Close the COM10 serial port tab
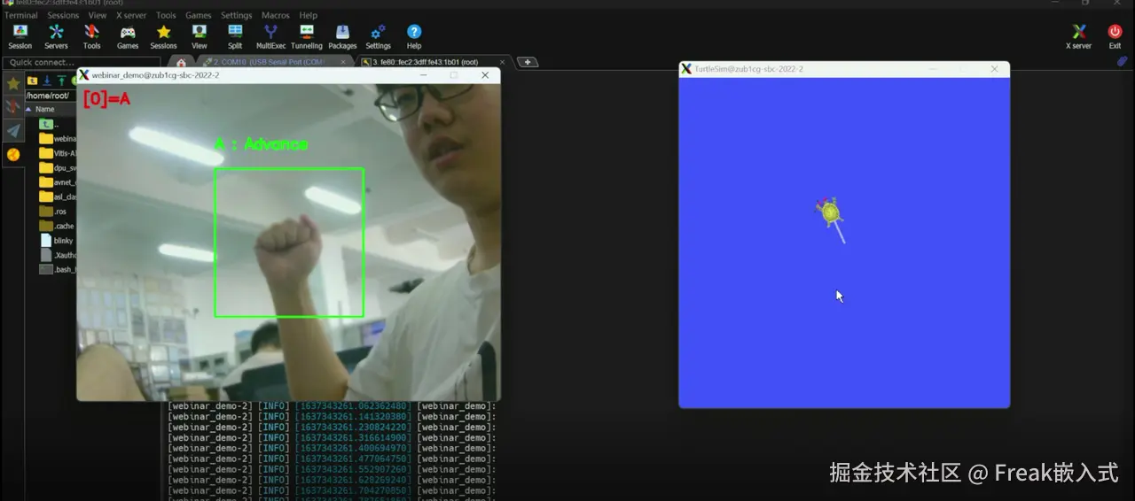 [343, 62]
